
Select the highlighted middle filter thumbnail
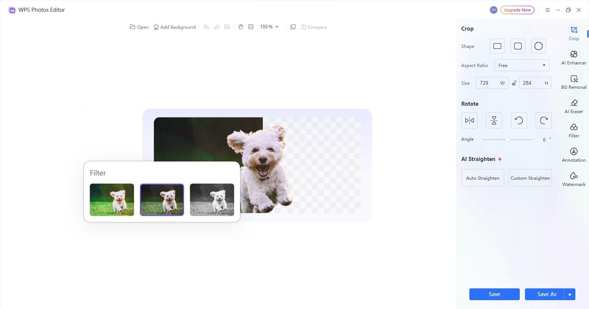(x=162, y=200)
